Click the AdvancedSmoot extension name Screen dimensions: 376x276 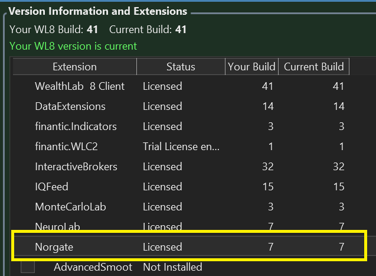(x=93, y=267)
